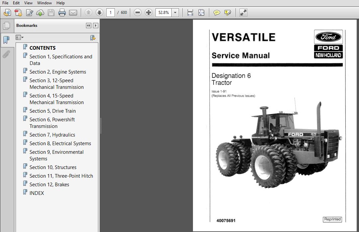Select the CONTENTS bookmark
359x232 pixels.
(43, 48)
